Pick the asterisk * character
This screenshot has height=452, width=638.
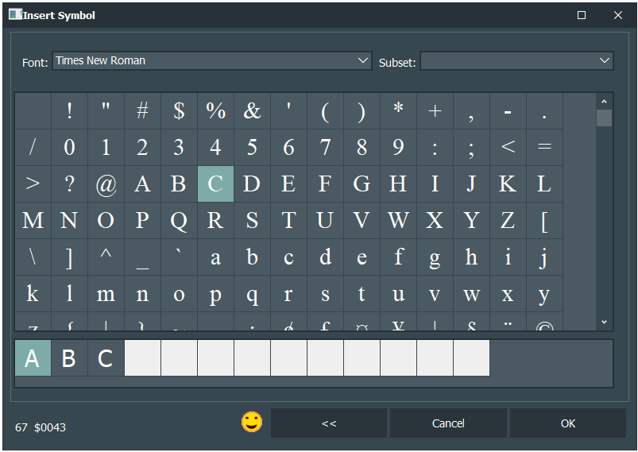point(398,110)
